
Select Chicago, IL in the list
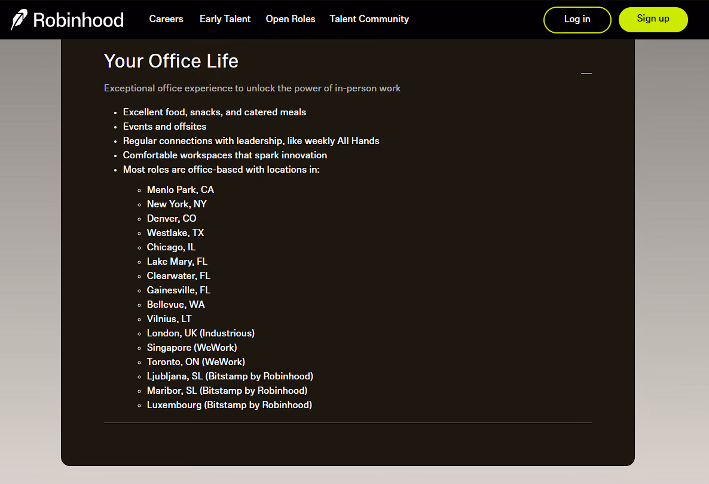point(172,247)
